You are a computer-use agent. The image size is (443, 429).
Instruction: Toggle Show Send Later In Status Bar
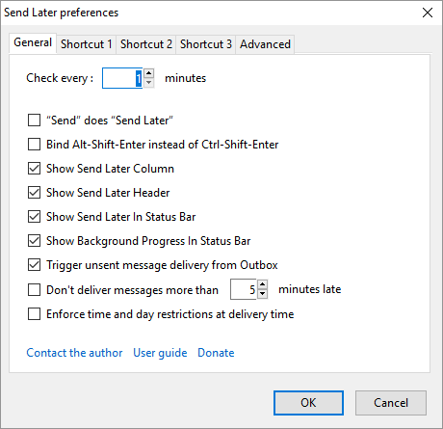coord(34,217)
